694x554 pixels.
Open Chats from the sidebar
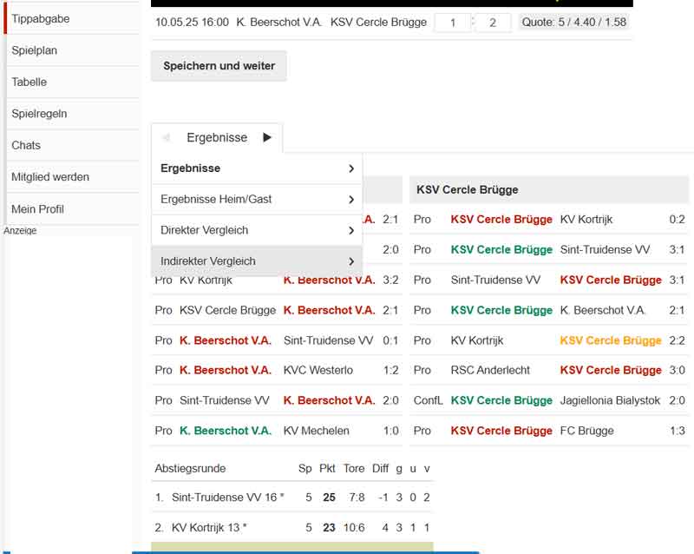pyautogui.click(x=26, y=145)
